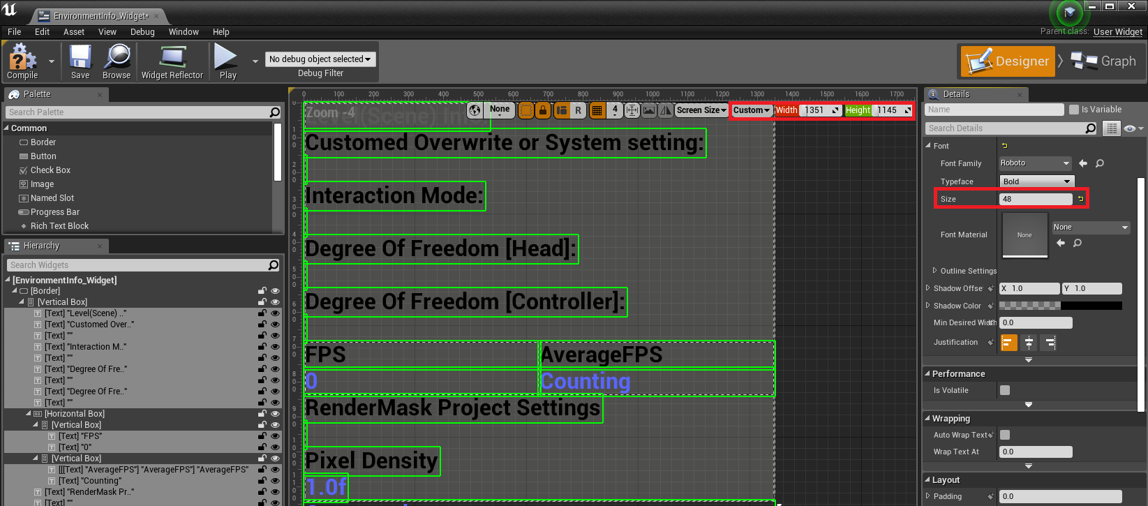
Task: Start Play preview of the widget
Action: [228, 61]
